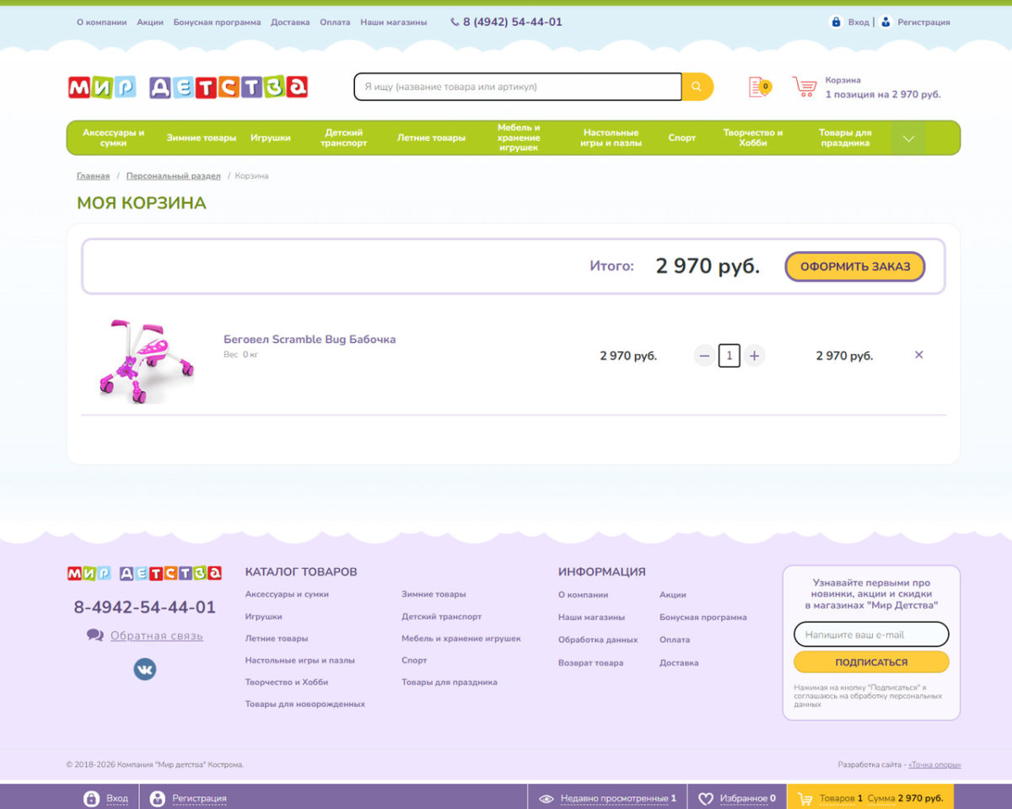Image resolution: width=1012 pixels, height=809 pixels.
Task: Click the cart icon in bottom bar
Action: pyautogui.click(x=805, y=798)
